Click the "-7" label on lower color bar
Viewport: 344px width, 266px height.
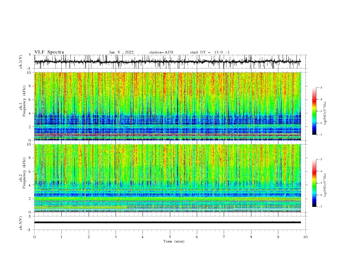[321, 207]
